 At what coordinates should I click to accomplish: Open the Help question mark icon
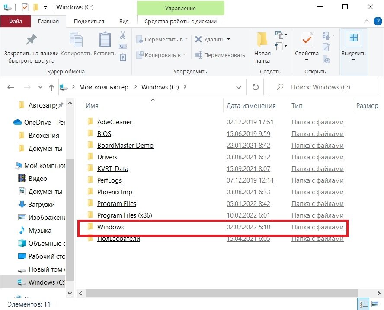tap(378, 21)
